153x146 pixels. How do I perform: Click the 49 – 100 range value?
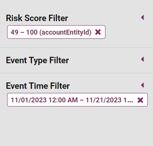tap(24, 32)
